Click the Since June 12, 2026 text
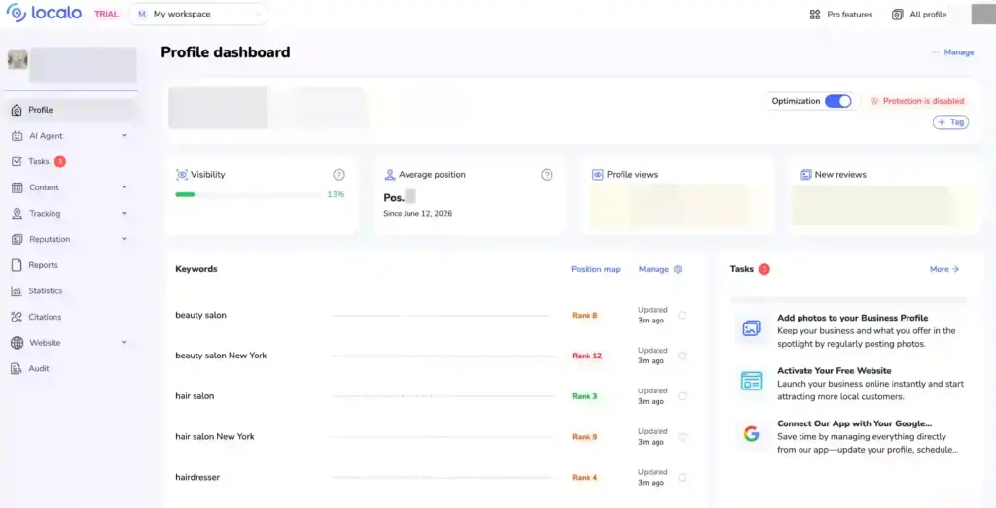The width and height of the screenshot is (996, 508). click(x=418, y=213)
